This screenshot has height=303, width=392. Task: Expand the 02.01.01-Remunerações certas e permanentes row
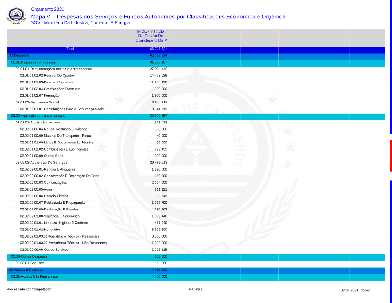coord(53,69)
